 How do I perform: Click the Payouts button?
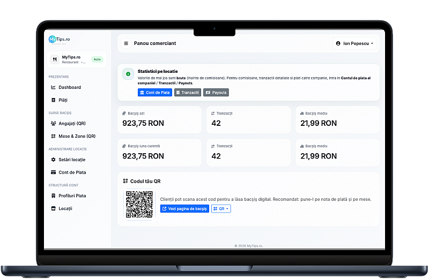[216, 92]
